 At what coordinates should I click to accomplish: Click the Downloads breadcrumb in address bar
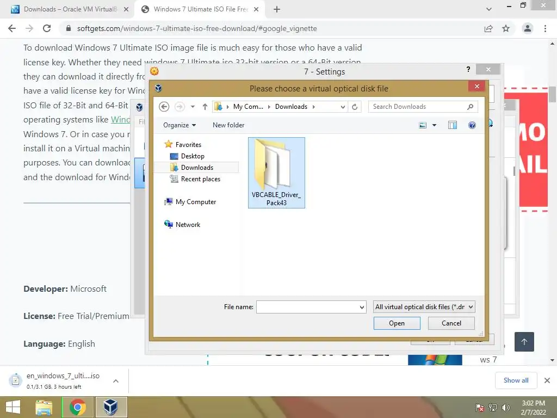(x=291, y=107)
